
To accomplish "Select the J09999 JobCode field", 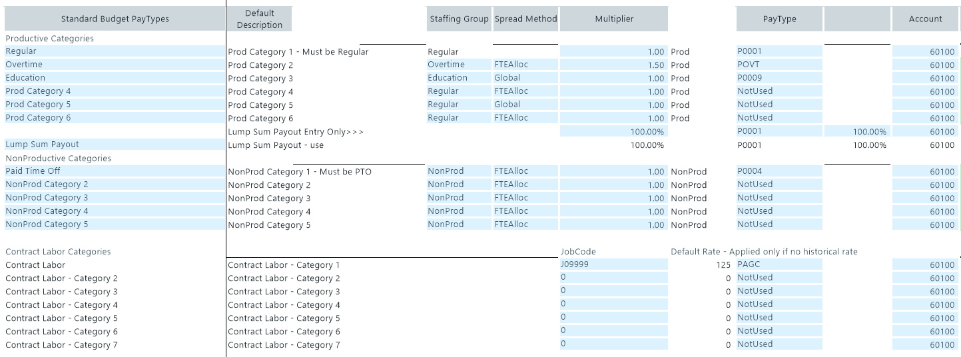I will [613, 264].
